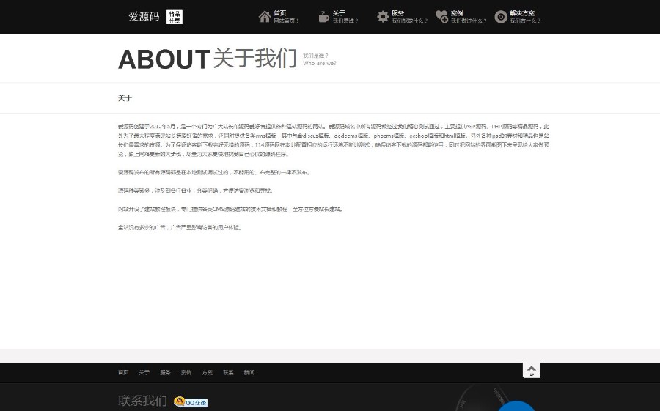Screen dimensions: 660x411
Task: Click the gear Services icon
Action: pos(383,17)
